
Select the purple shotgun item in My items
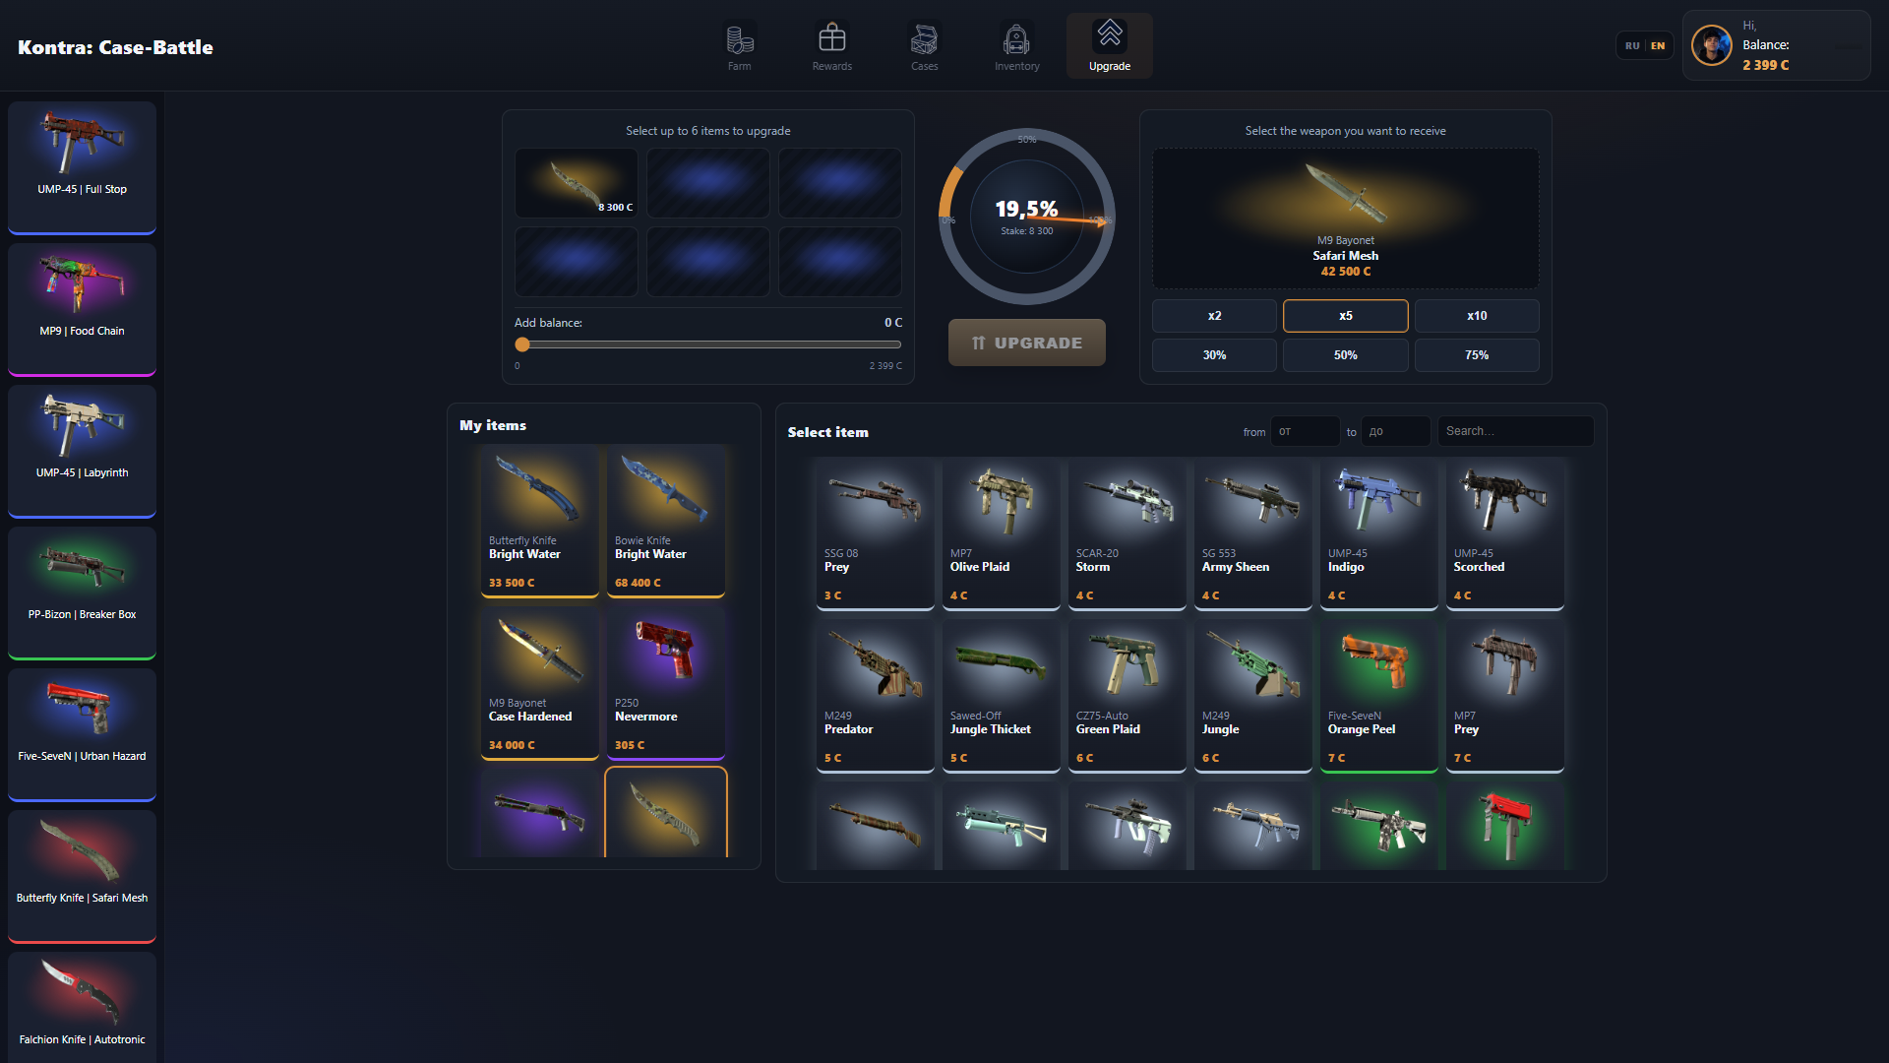[540, 813]
